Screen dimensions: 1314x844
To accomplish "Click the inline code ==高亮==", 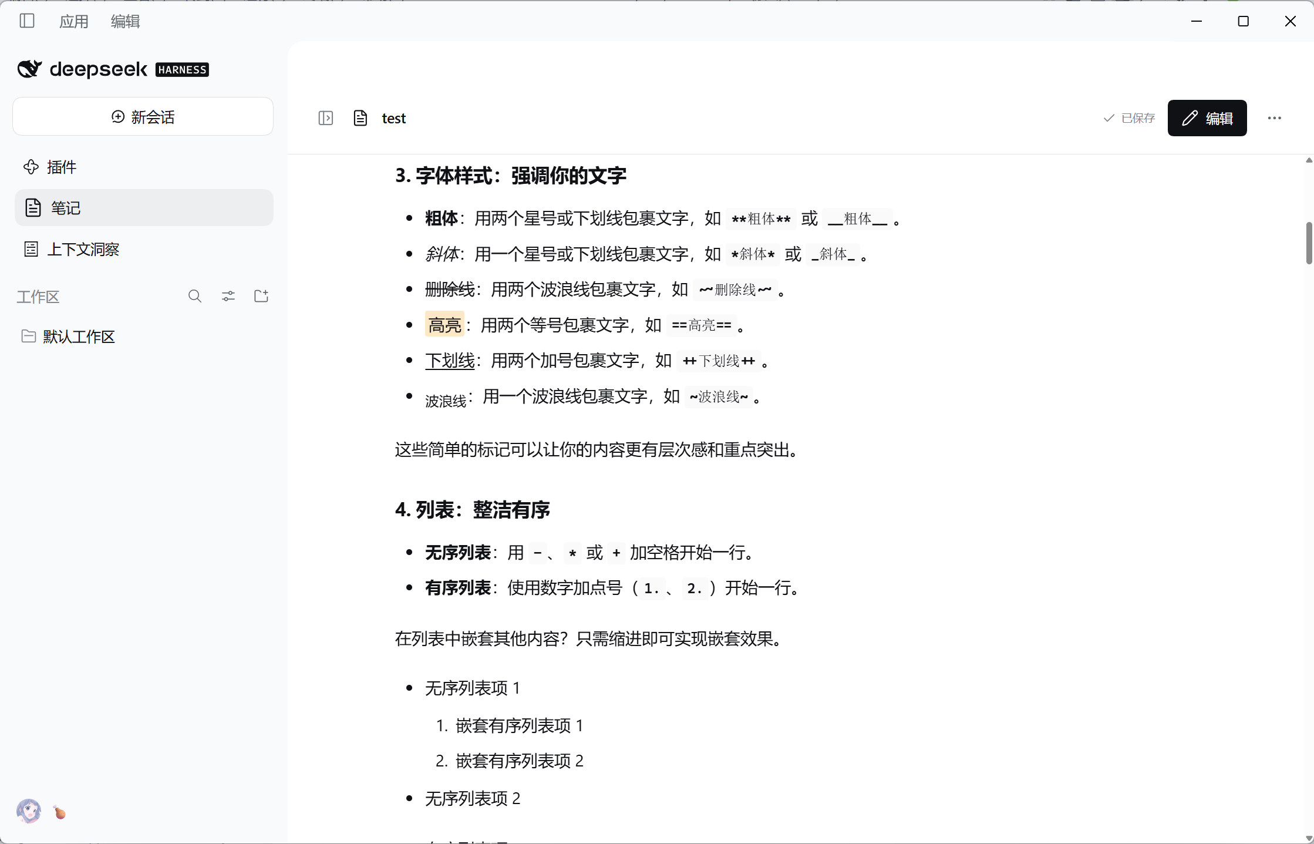I will [x=701, y=325].
